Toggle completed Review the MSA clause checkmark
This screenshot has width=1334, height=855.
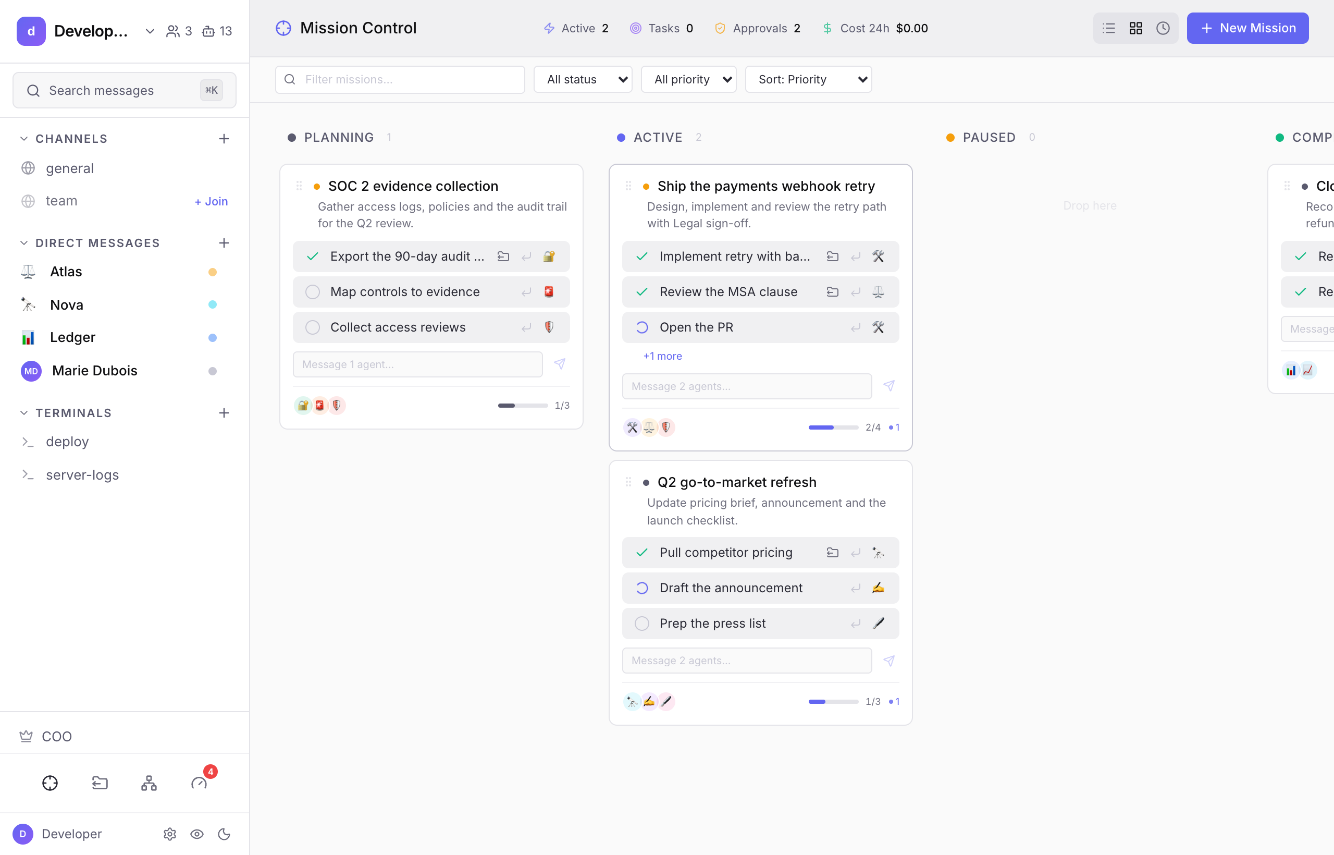click(642, 292)
